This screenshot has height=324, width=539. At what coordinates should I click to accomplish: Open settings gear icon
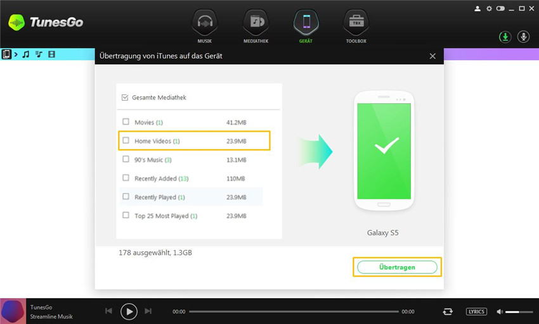[489, 9]
